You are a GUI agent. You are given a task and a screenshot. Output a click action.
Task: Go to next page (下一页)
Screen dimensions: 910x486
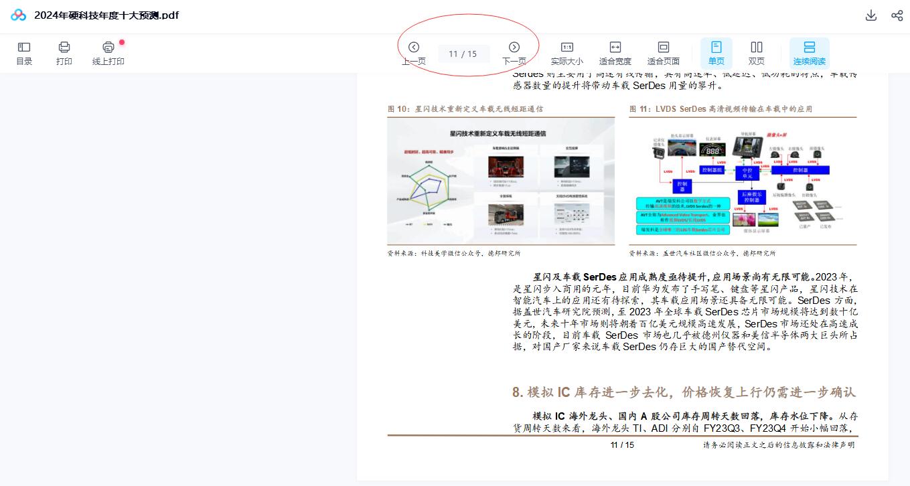(x=514, y=48)
